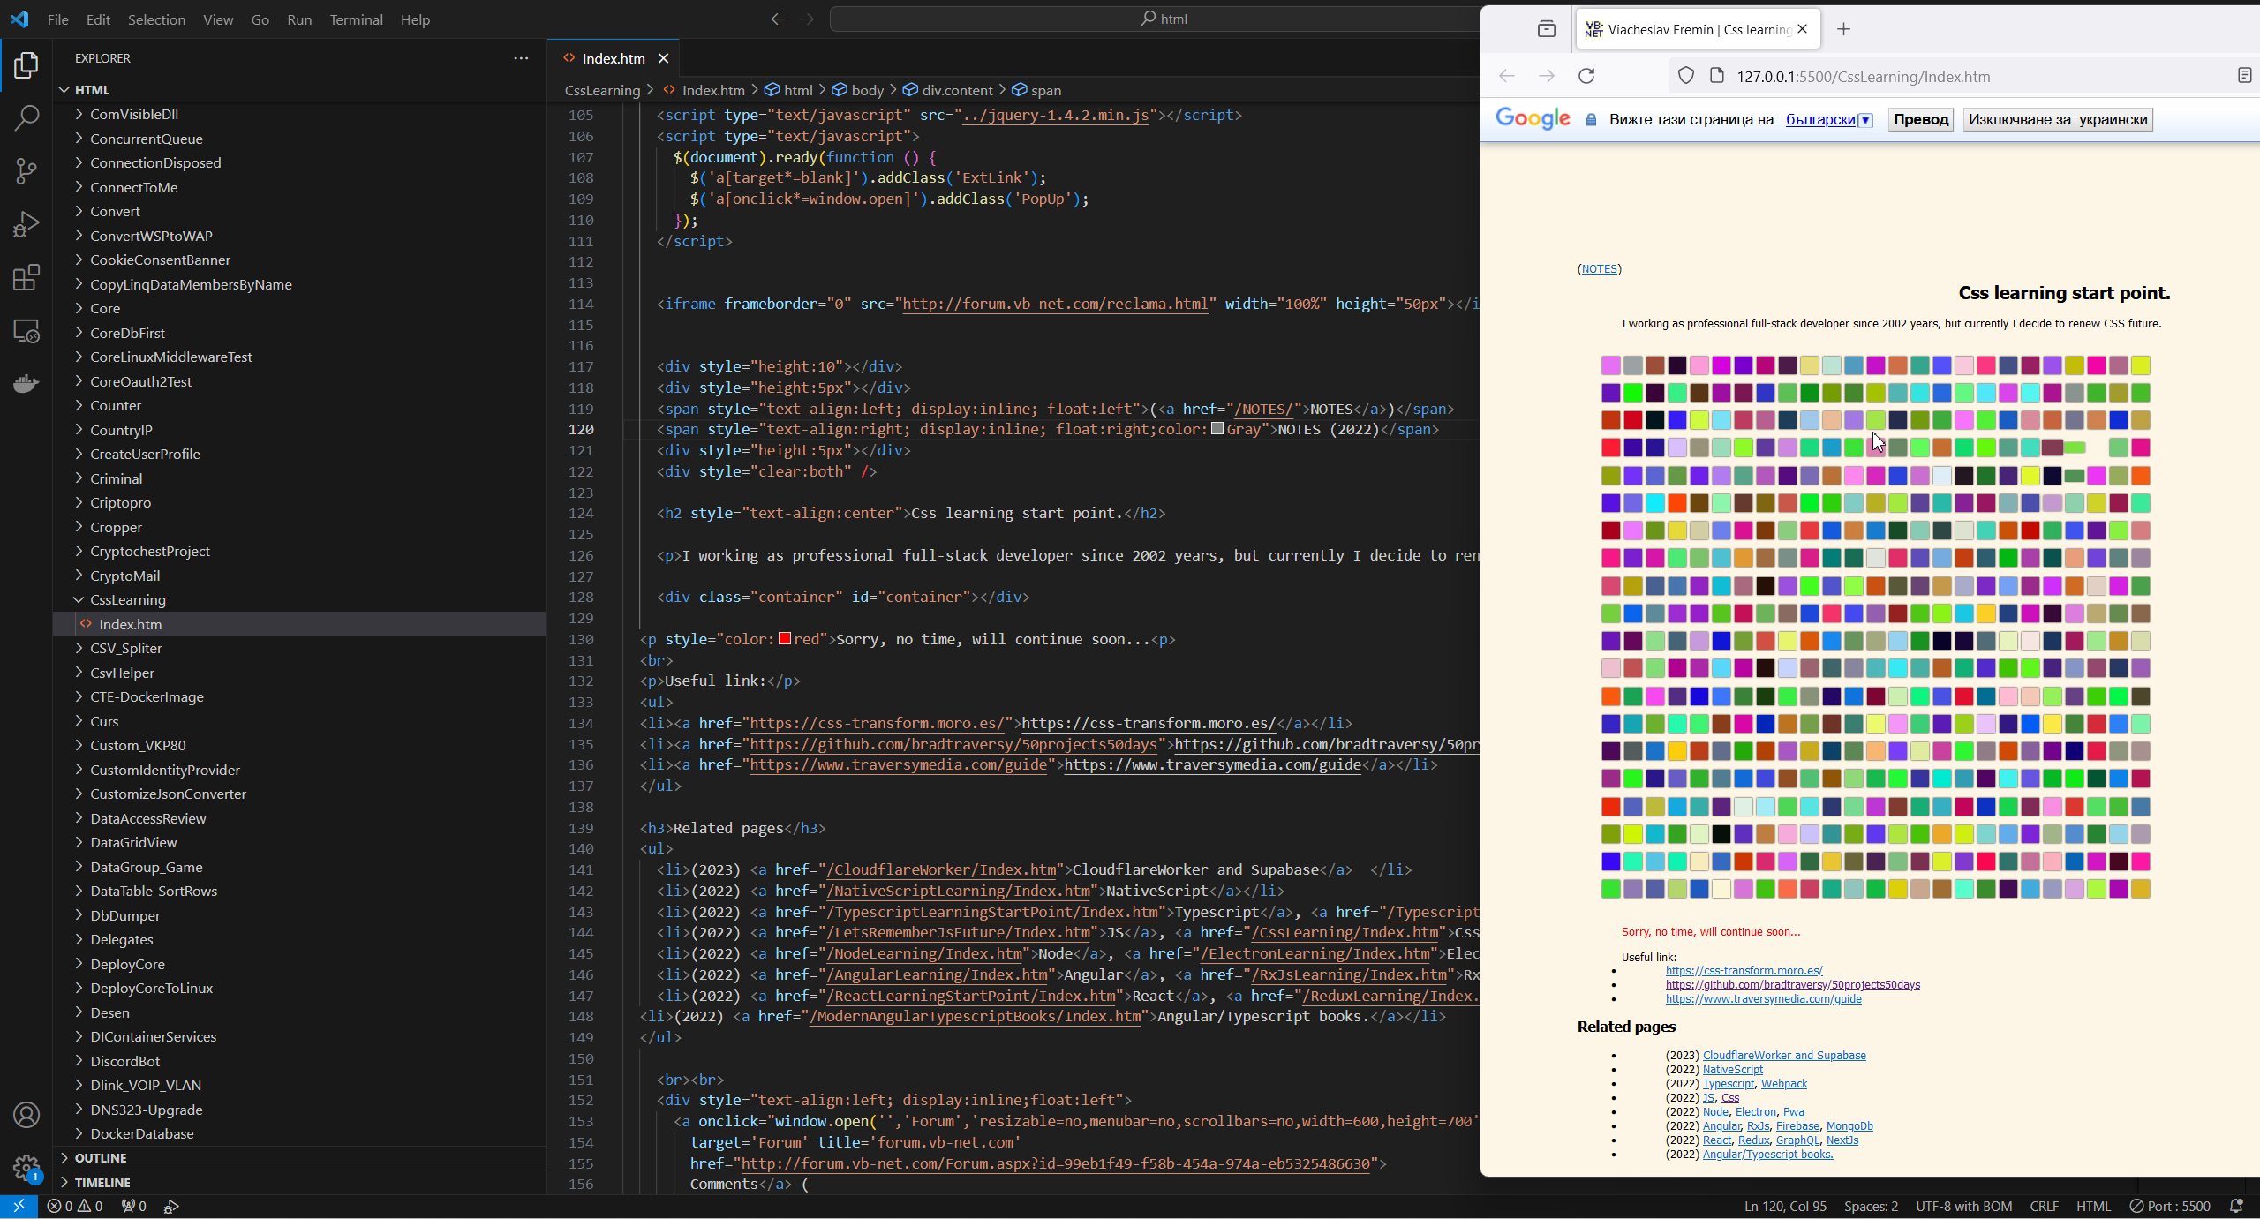Screen dimensions: 2260x1219
Task: Click the Accounts icon in activity bar
Action: tap(26, 1115)
